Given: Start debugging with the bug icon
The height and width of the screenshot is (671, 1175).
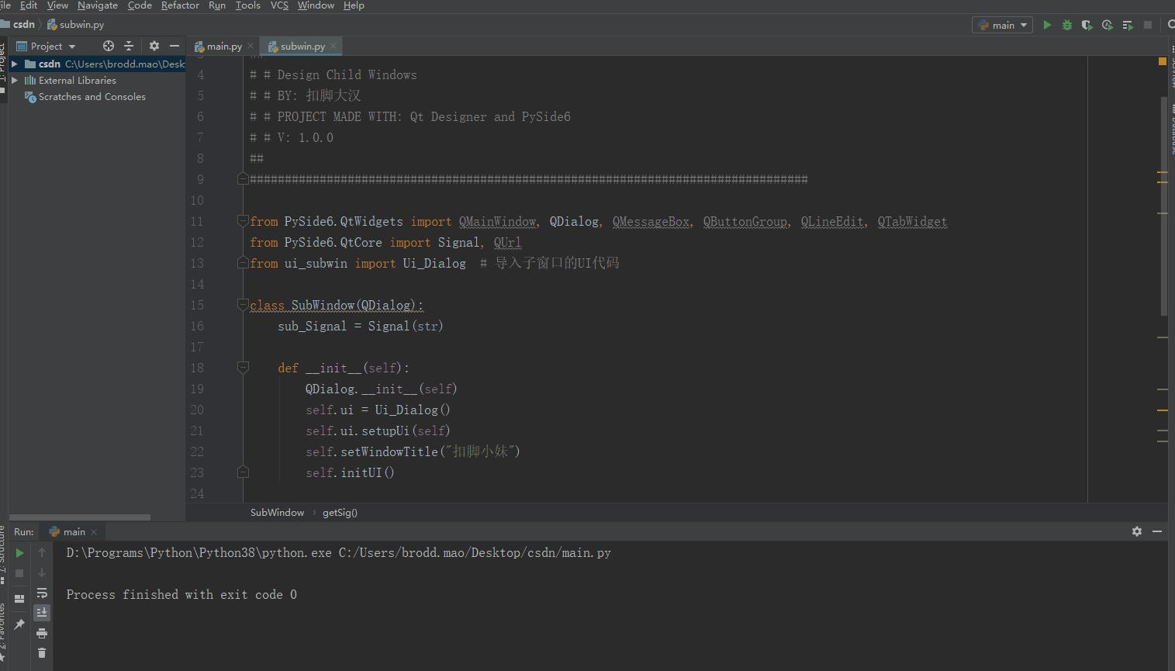Looking at the screenshot, I should click(1066, 24).
